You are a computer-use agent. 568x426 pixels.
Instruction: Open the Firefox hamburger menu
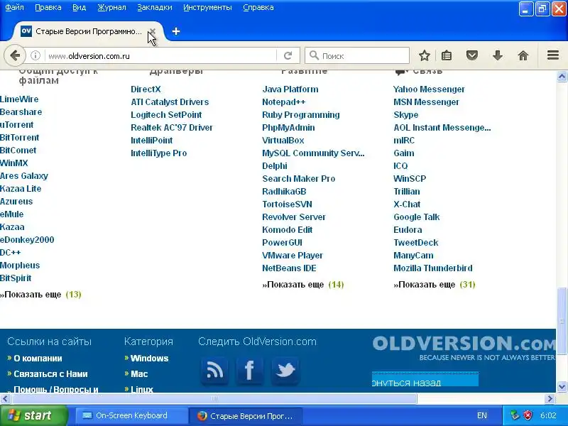553,55
